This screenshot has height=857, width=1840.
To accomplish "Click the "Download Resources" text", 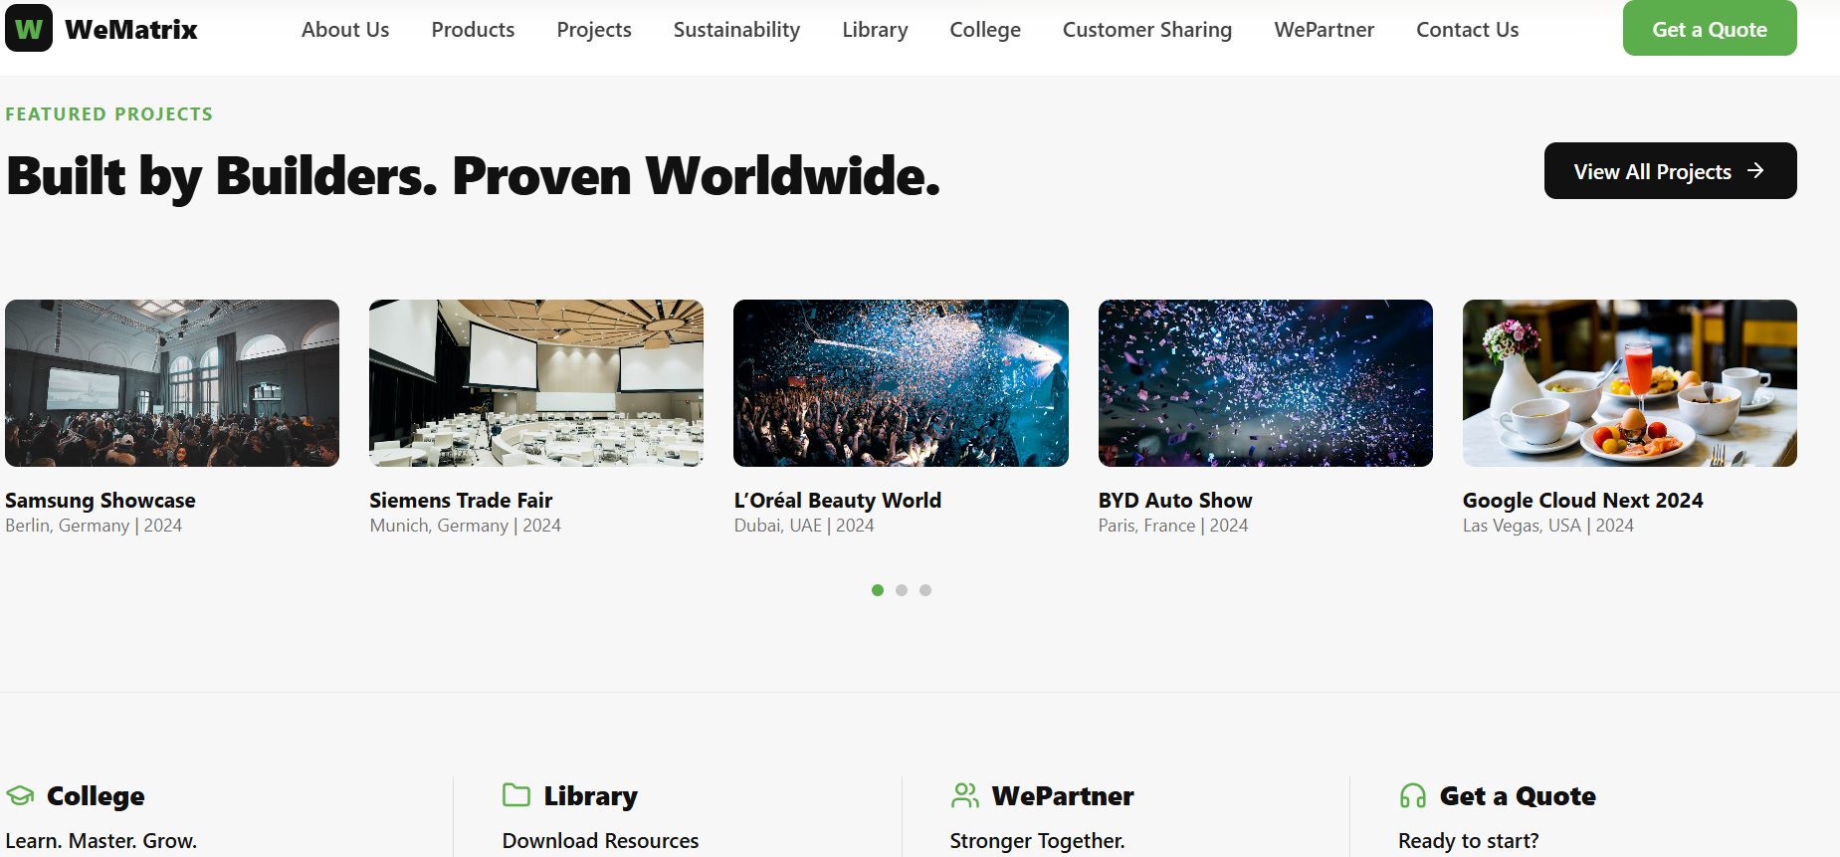I will tap(601, 841).
